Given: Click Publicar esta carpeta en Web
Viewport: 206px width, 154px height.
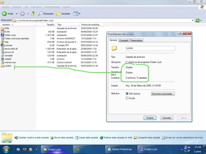Looking at the screenshot, I should [116, 138].
